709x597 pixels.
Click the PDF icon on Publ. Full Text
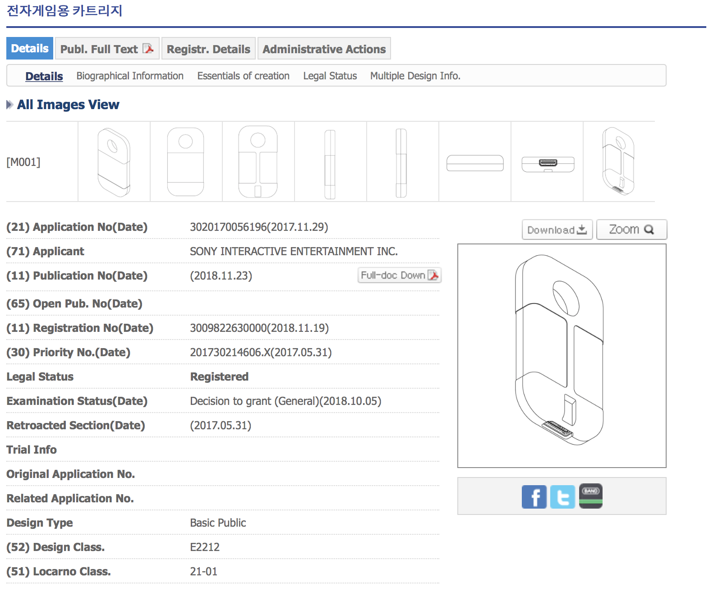pyautogui.click(x=148, y=49)
